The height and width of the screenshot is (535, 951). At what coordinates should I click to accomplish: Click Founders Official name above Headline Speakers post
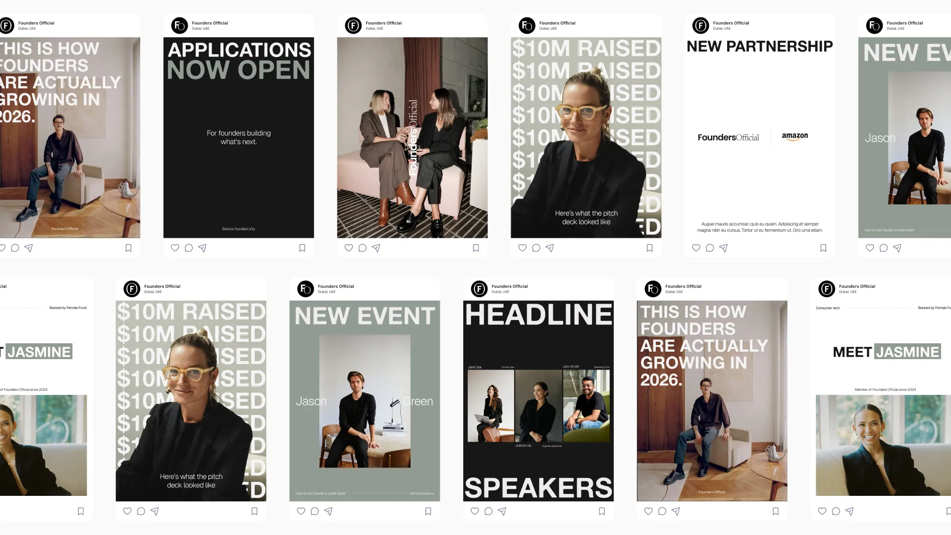click(x=510, y=286)
